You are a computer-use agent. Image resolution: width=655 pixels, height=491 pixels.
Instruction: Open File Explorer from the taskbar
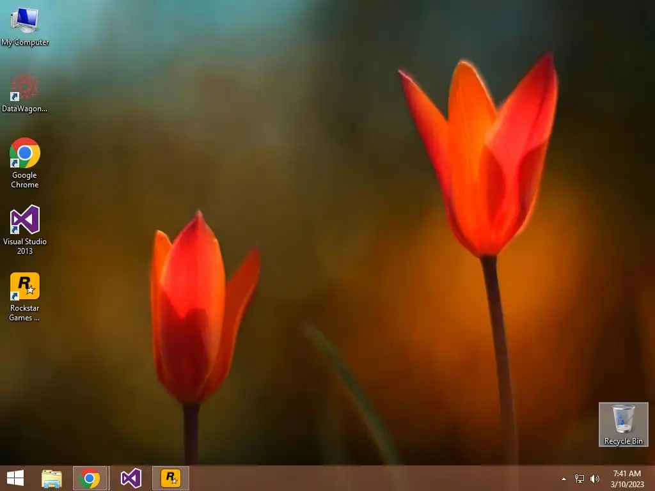tap(52, 478)
